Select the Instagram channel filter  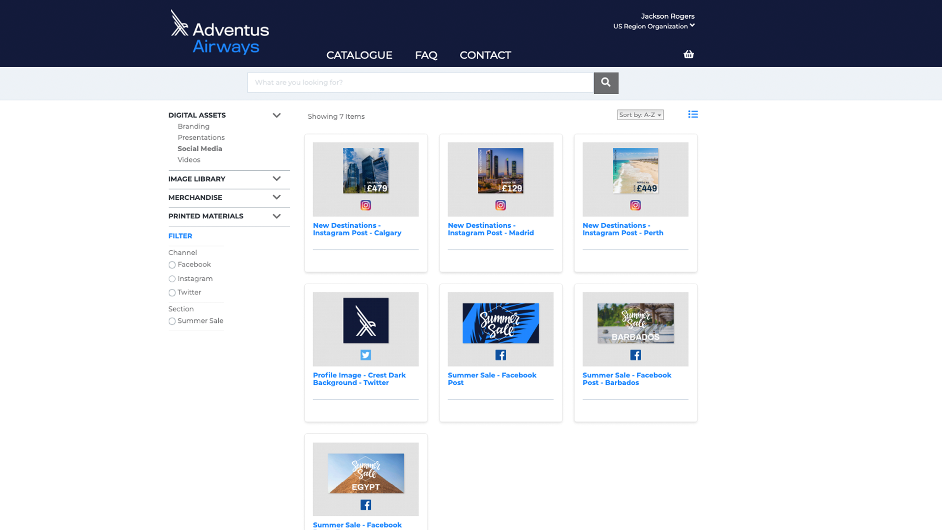pyautogui.click(x=172, y=279)
